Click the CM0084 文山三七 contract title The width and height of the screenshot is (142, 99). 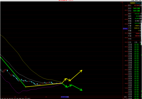click(x=136, y=3)
